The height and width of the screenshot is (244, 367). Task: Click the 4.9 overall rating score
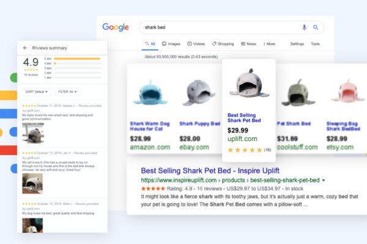[31, 62]
